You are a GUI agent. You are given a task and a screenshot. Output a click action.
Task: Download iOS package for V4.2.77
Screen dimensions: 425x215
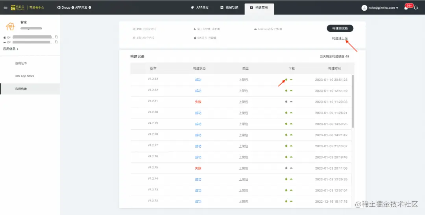(x=286, y=146)
